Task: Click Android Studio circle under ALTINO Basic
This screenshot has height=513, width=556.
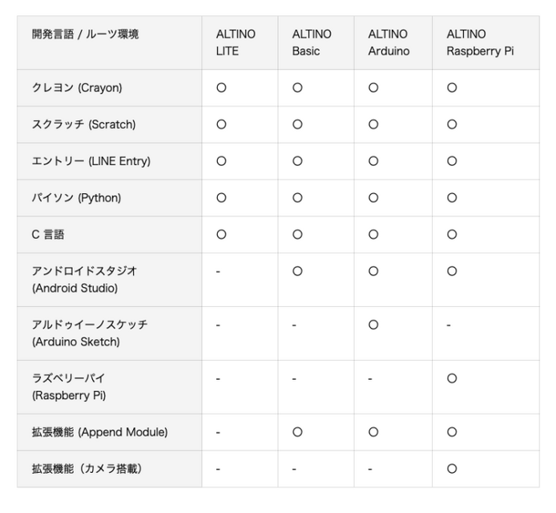Action: pos(297,272)
